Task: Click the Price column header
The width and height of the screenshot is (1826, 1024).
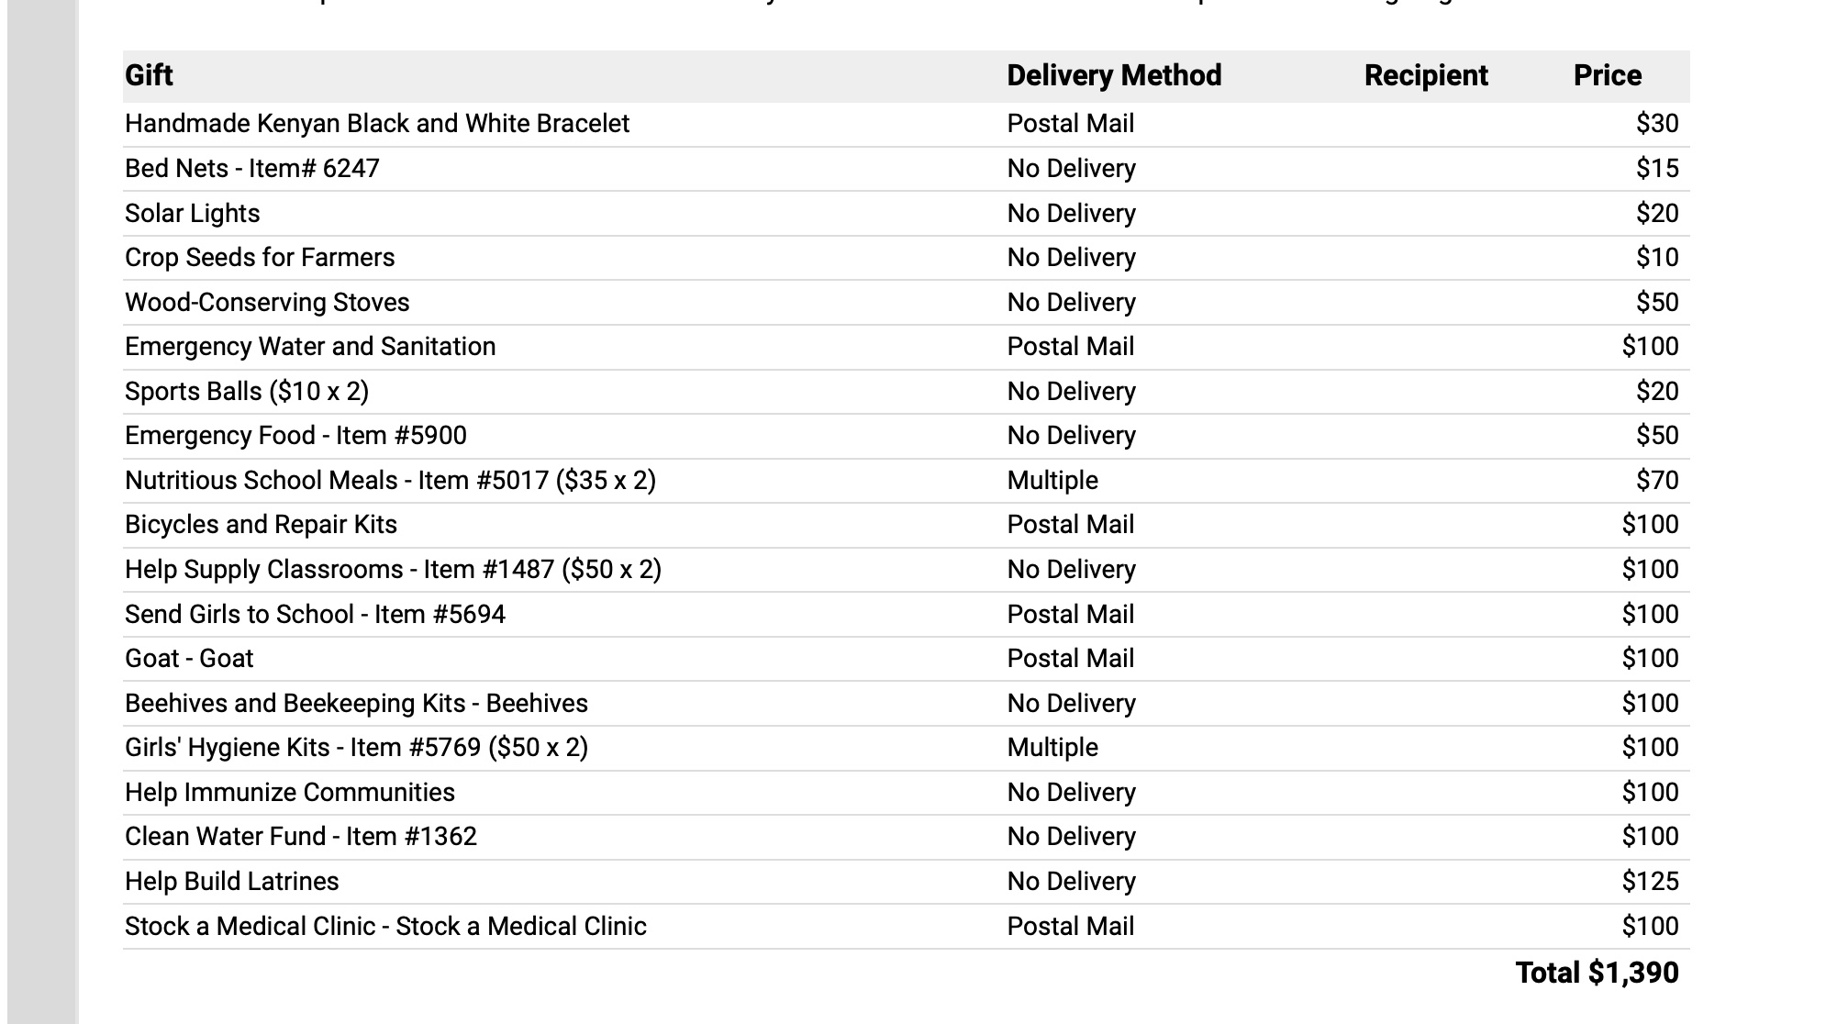Action: [1607, 75]
